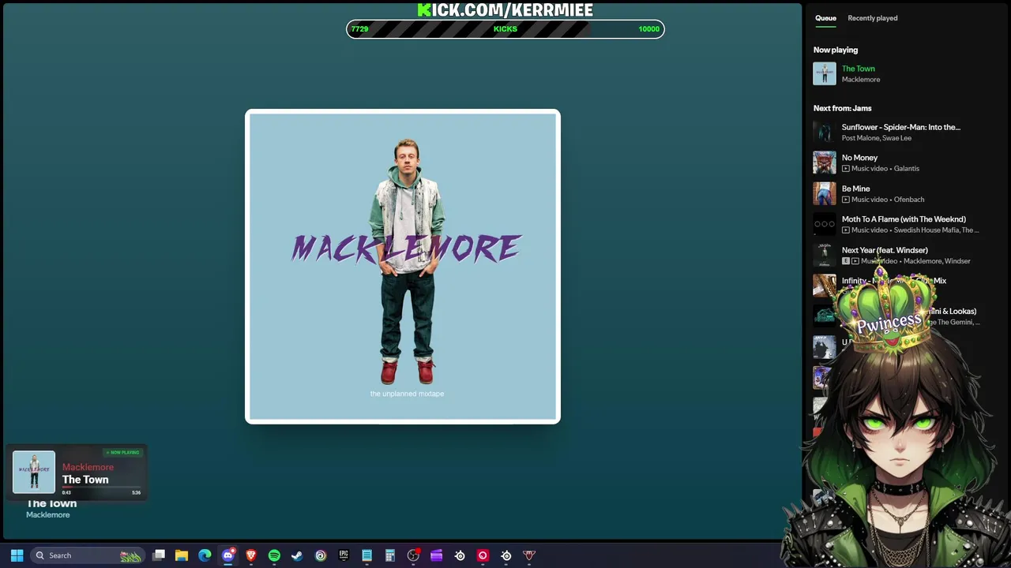This screenshot has height=568, width=1011.
Task: Open Macklemore, Windser artist link in the queue
Action: click(937, 261)
